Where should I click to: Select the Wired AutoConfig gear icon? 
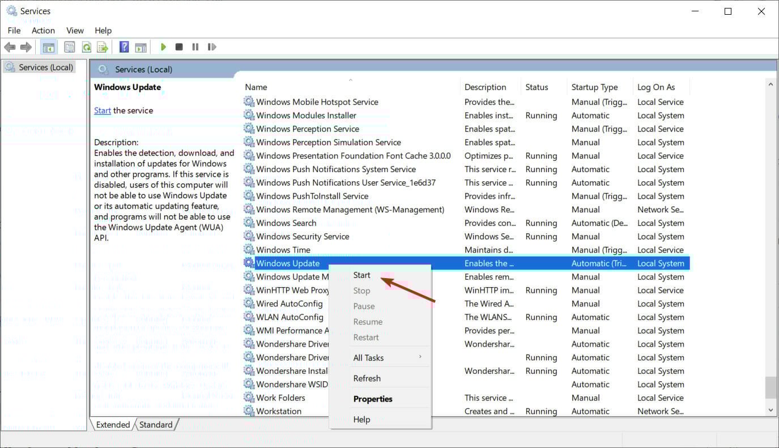coord(249,304)
